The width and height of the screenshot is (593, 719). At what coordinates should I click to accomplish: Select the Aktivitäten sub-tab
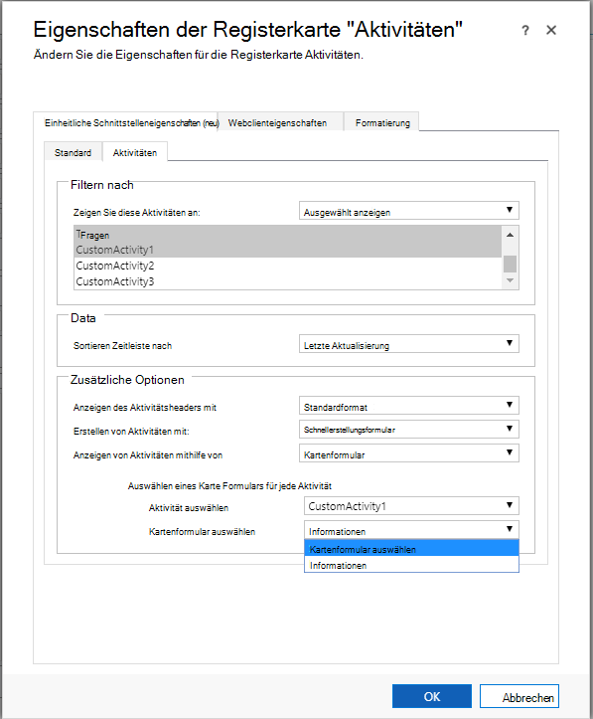(135, 152)
